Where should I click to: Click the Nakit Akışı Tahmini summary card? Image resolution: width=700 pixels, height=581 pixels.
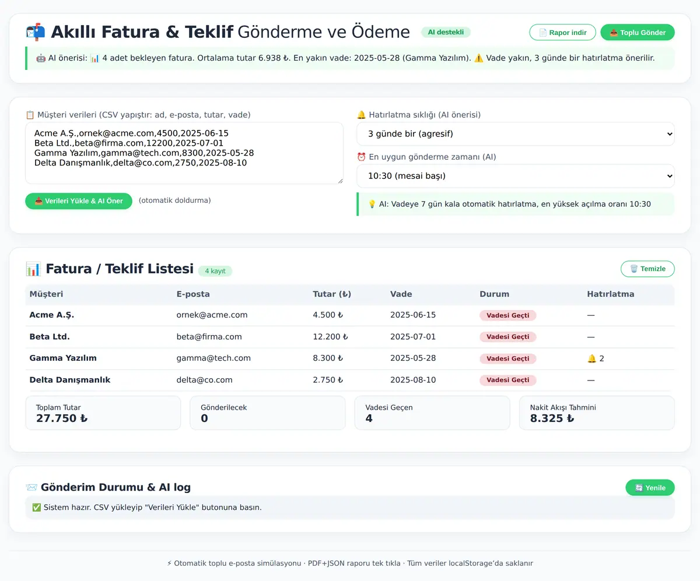597,413
